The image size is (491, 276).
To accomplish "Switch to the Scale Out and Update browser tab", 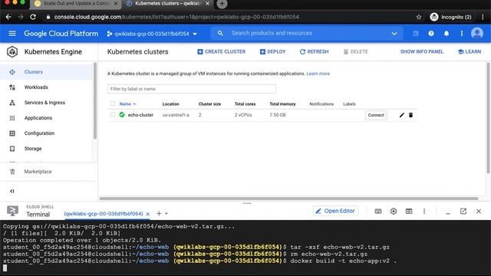I will pyautogui.click(x=75, y=3).
